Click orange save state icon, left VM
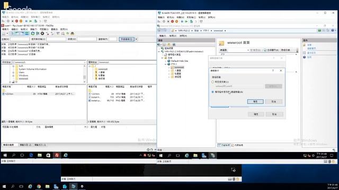Screen dimensions: 339x190 click(x=21, y=21)
